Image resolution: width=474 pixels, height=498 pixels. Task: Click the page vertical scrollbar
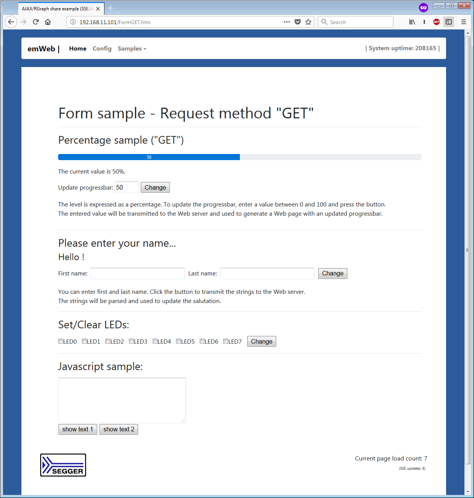(x=467, y=250)
